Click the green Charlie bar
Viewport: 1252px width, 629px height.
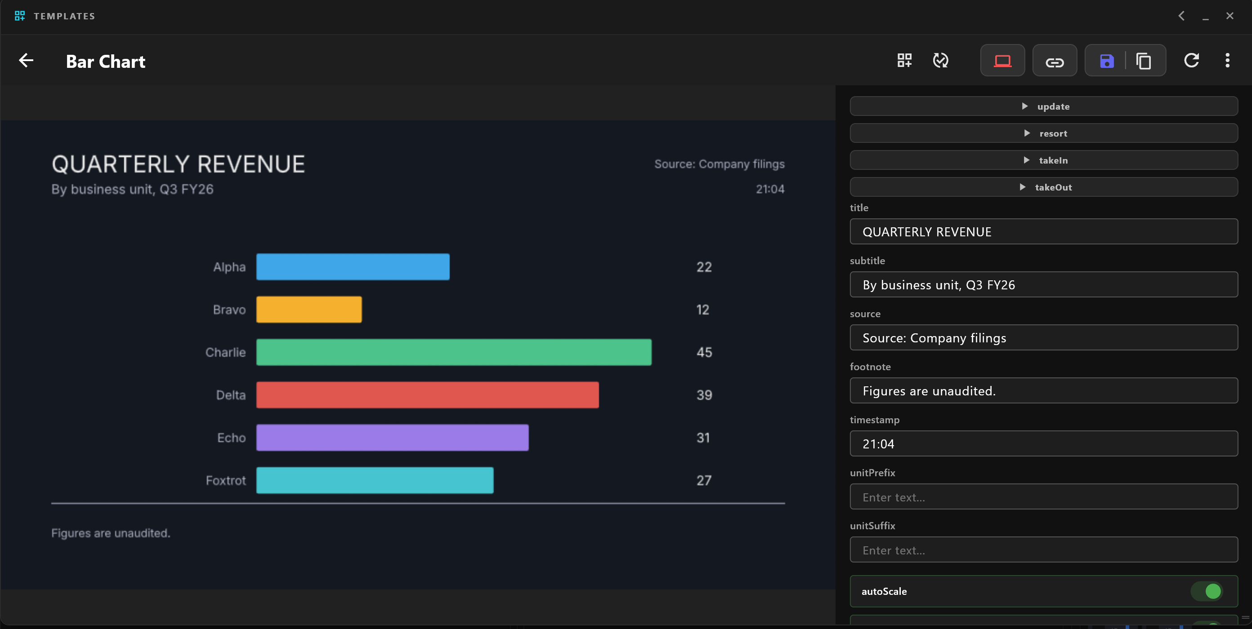click(x=454, y=352)
